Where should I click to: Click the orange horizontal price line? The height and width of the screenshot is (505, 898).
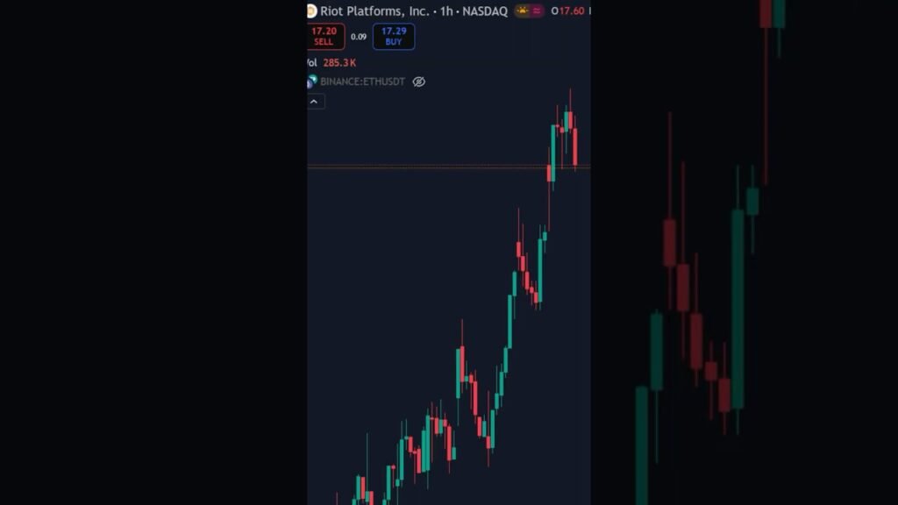(448, 167)
